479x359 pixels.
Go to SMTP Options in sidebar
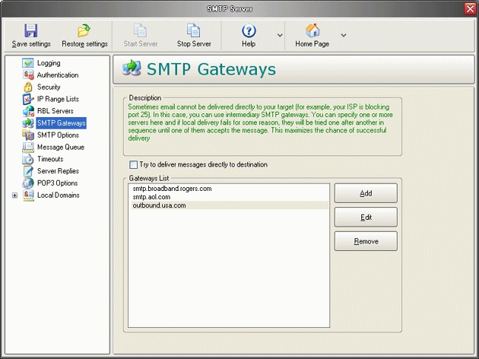[58, 135]
